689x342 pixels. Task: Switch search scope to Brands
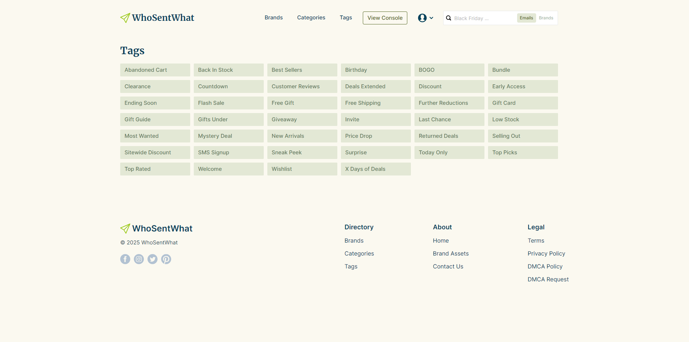[546, 18]
